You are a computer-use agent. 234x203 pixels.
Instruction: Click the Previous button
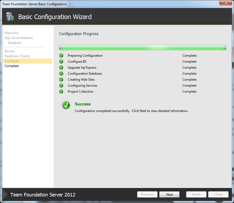pyautogui.click(x=147, y=195)
